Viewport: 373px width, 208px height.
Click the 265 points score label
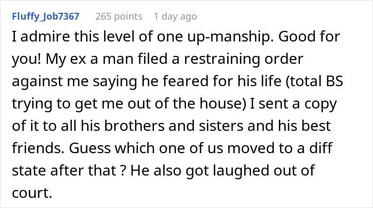[119, 16]
